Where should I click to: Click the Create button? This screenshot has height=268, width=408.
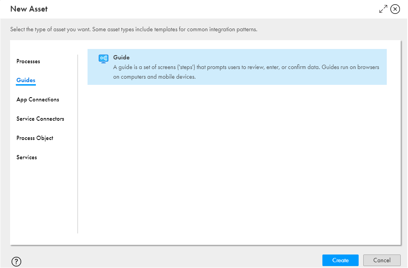tap(341, 260)
